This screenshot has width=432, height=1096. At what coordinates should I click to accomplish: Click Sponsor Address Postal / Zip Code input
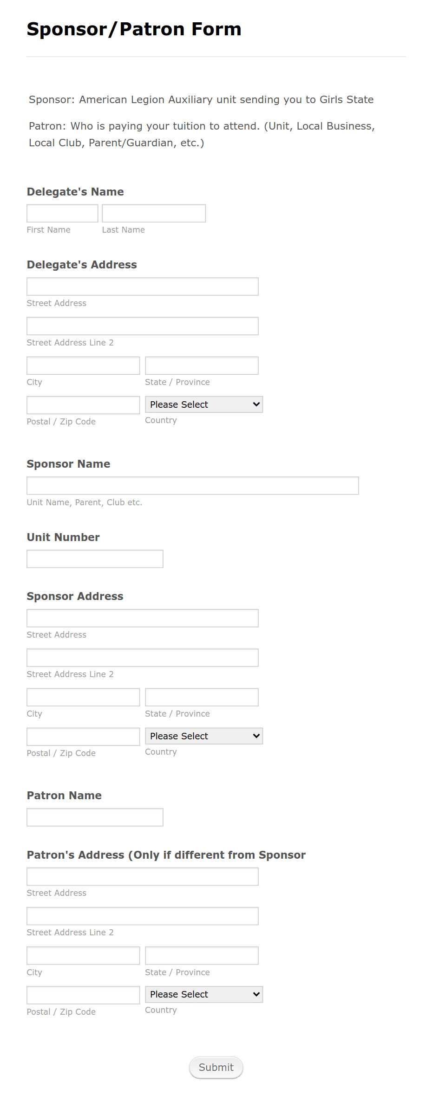(83, 737)
